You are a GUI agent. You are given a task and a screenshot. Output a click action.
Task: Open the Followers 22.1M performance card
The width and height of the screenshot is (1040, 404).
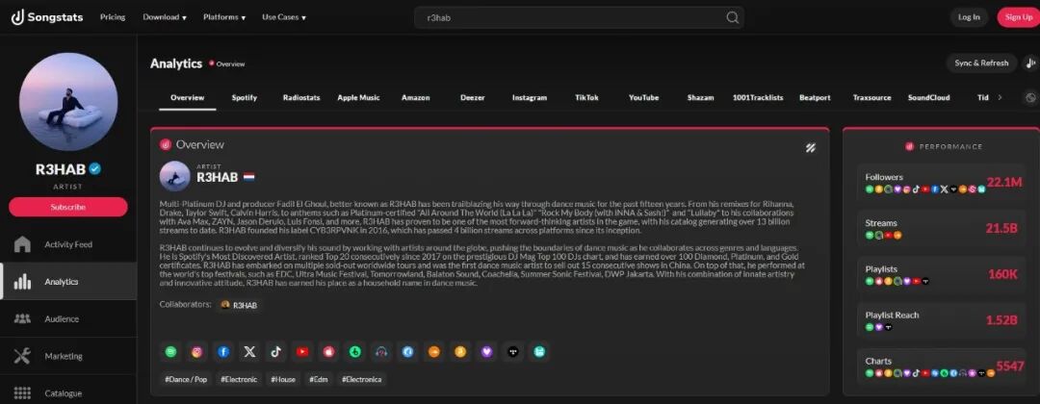[942, 183]
